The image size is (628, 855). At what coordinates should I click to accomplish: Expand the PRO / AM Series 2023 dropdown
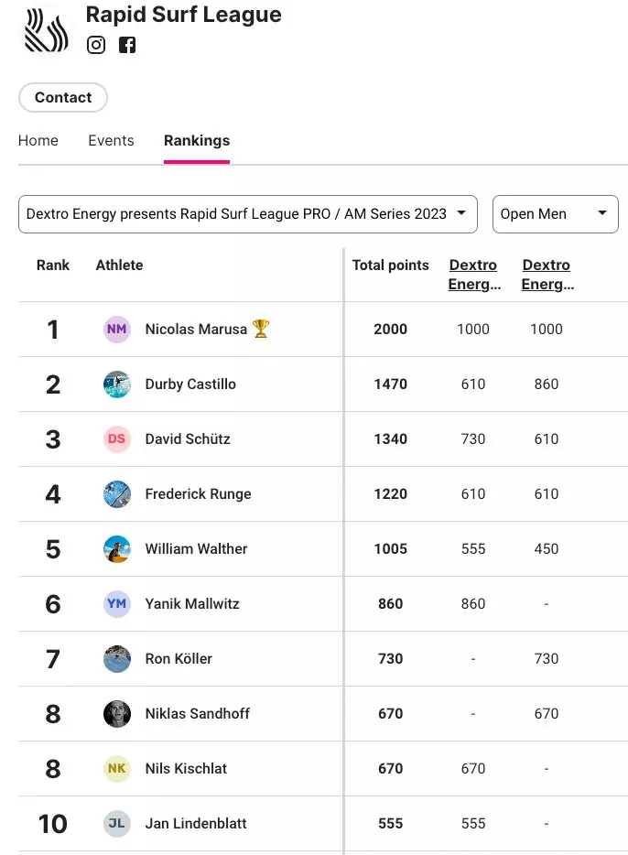[247, 214]
